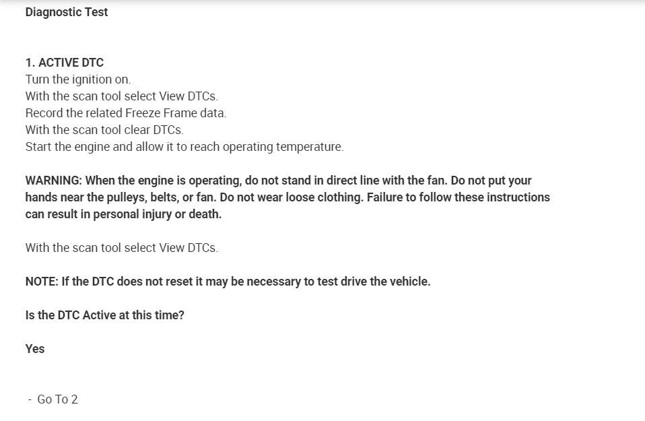Click "View DTCs" line below the warning
The image size is (645, 421).
(121, 248)
